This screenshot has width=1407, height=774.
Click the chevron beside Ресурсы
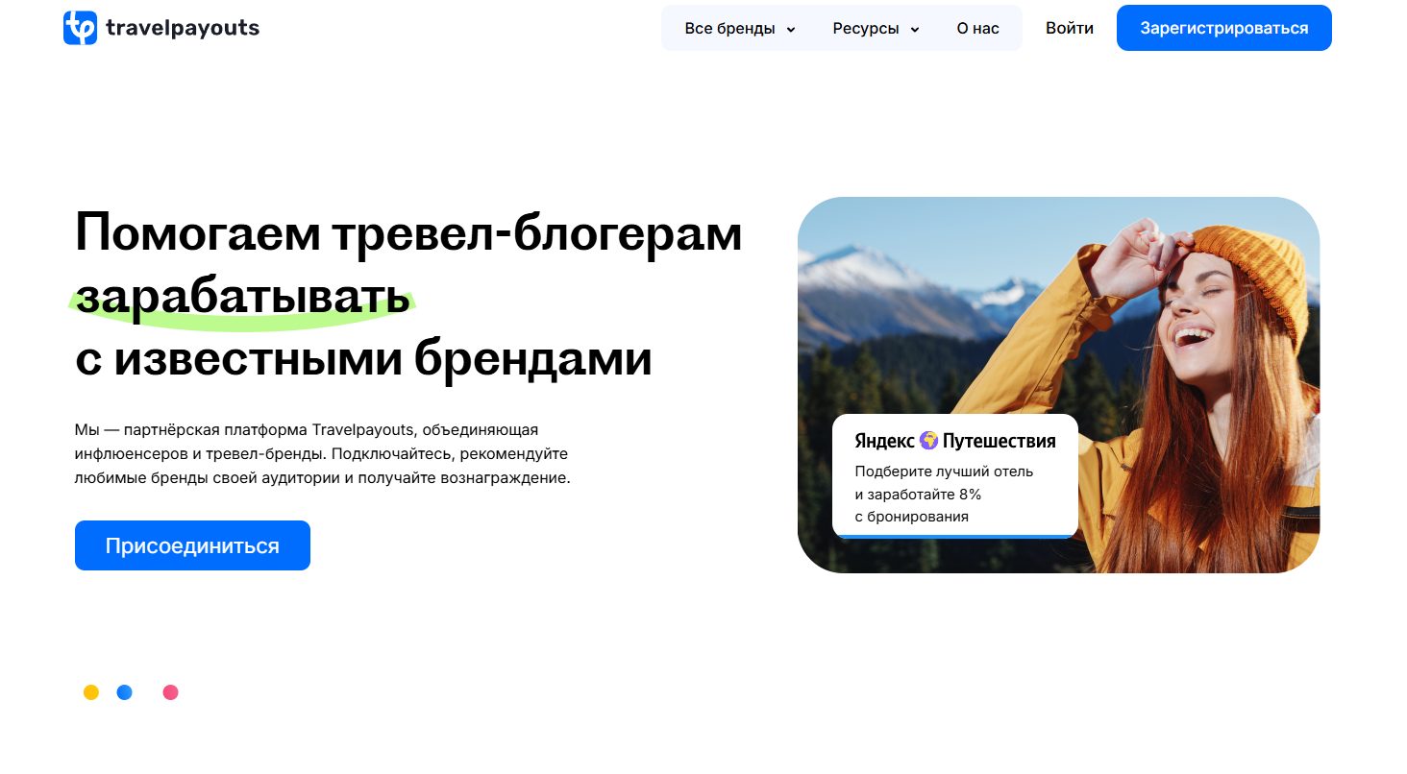[913, 29]
